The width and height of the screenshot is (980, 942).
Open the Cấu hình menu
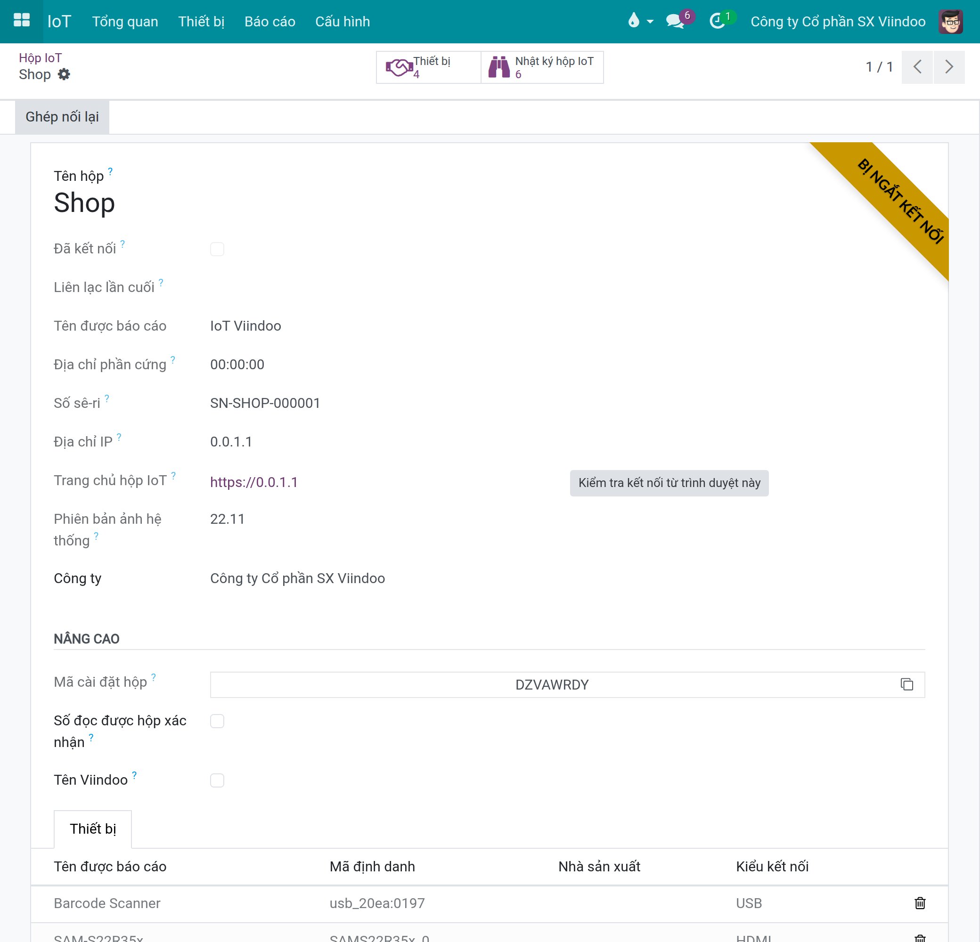tap(343, 22)
